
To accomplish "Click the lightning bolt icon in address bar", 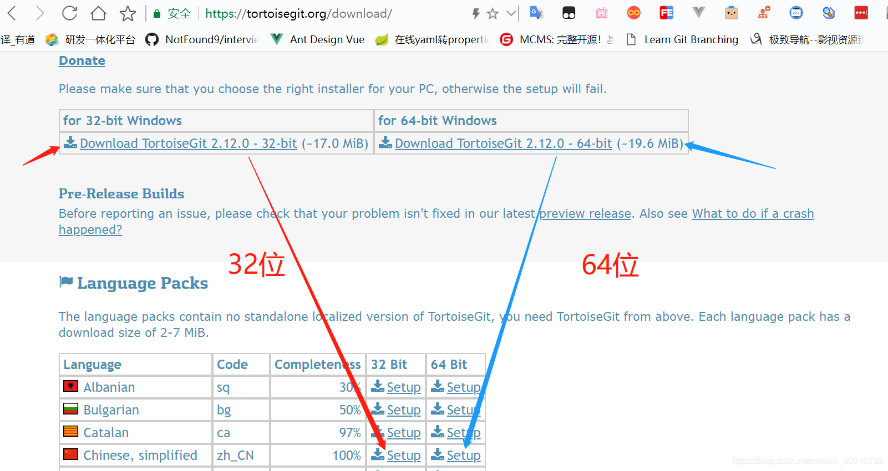I will tap(476, 13).
